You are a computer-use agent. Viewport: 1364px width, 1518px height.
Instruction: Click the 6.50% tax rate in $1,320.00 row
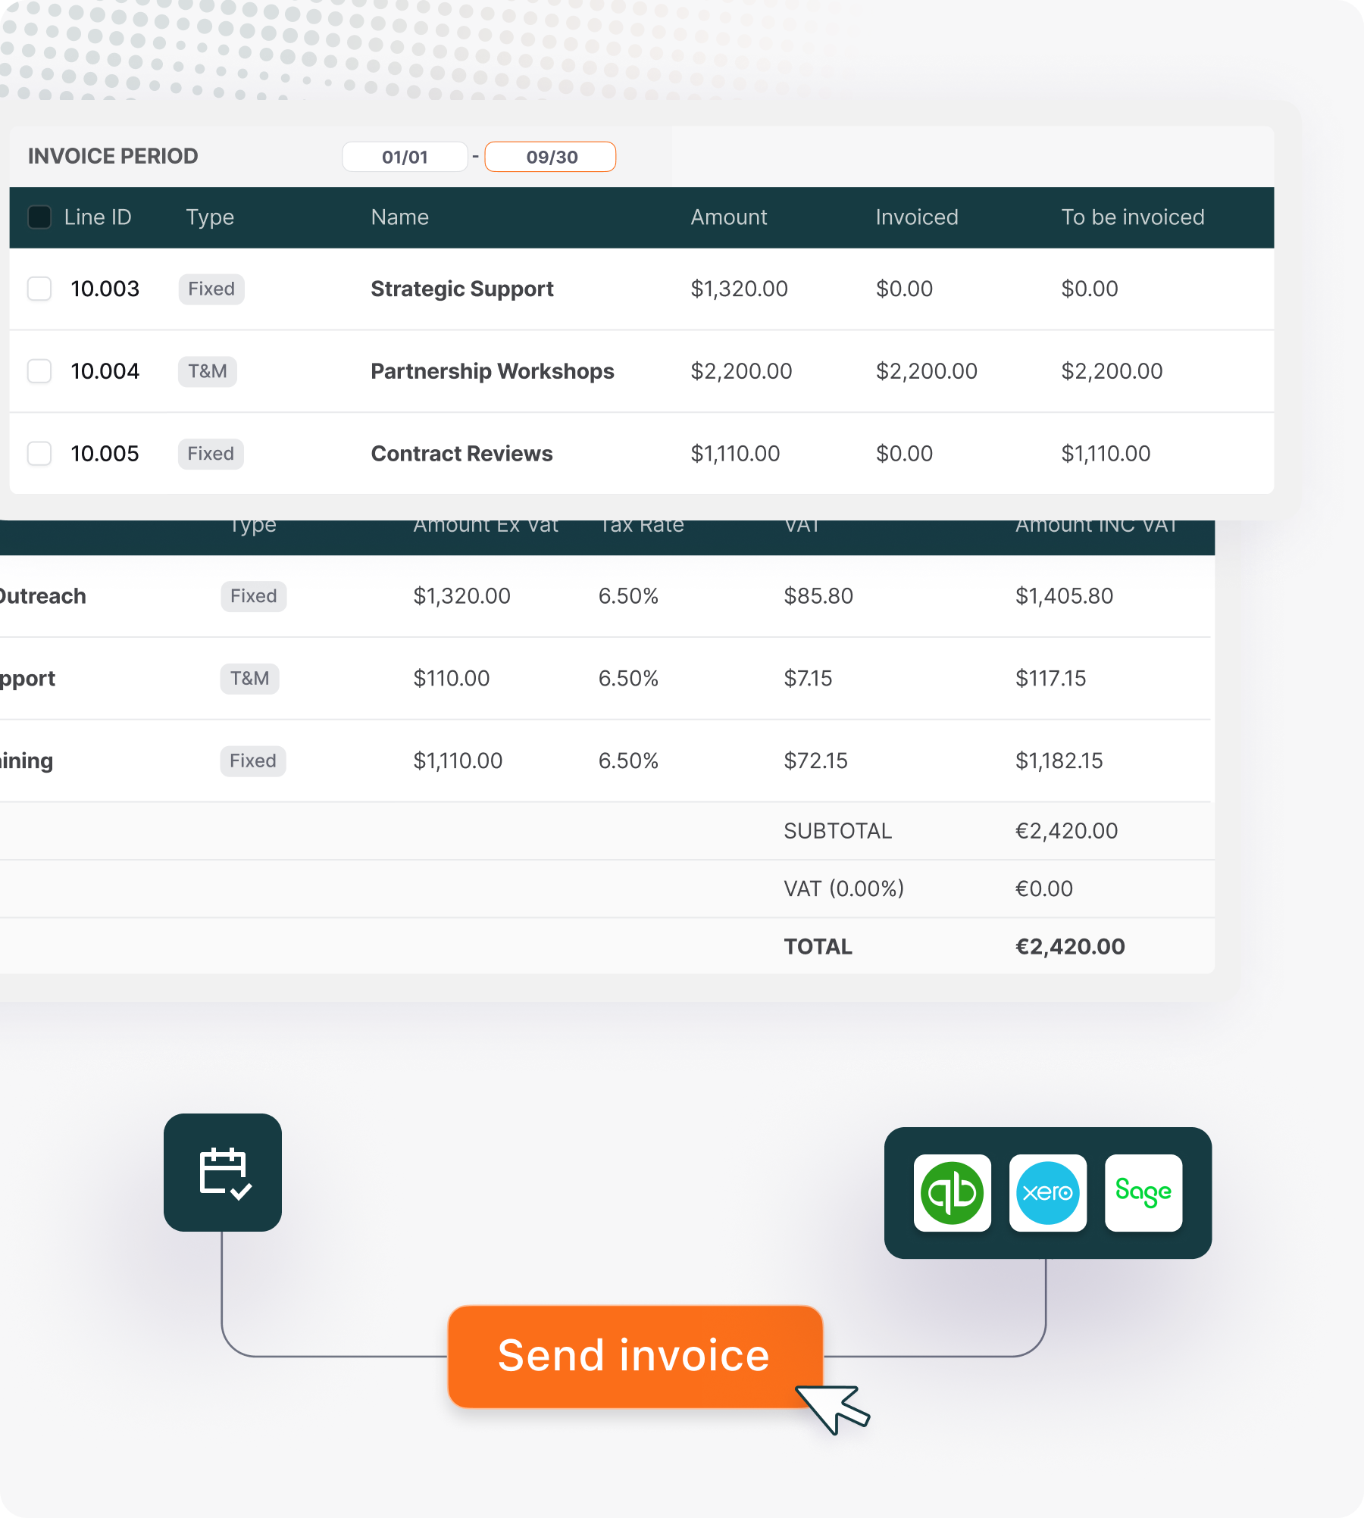tap(628, 596)
